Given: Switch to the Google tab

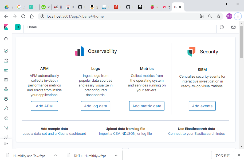Looking at the screenshot, I should [21, 7].
